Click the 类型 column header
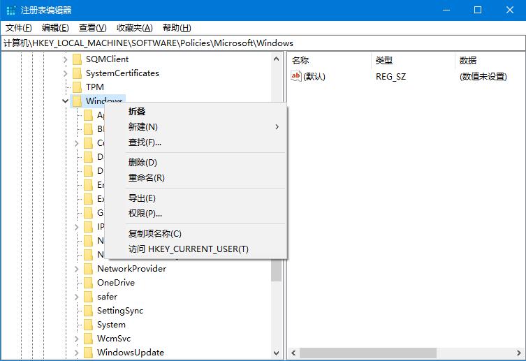 click(384, 61)
